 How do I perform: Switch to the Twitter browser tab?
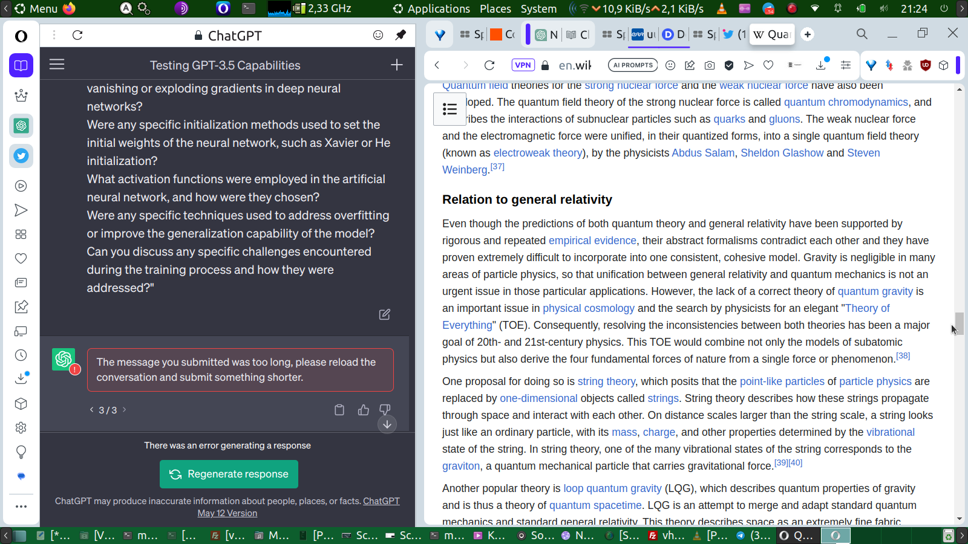pos(734,34)
